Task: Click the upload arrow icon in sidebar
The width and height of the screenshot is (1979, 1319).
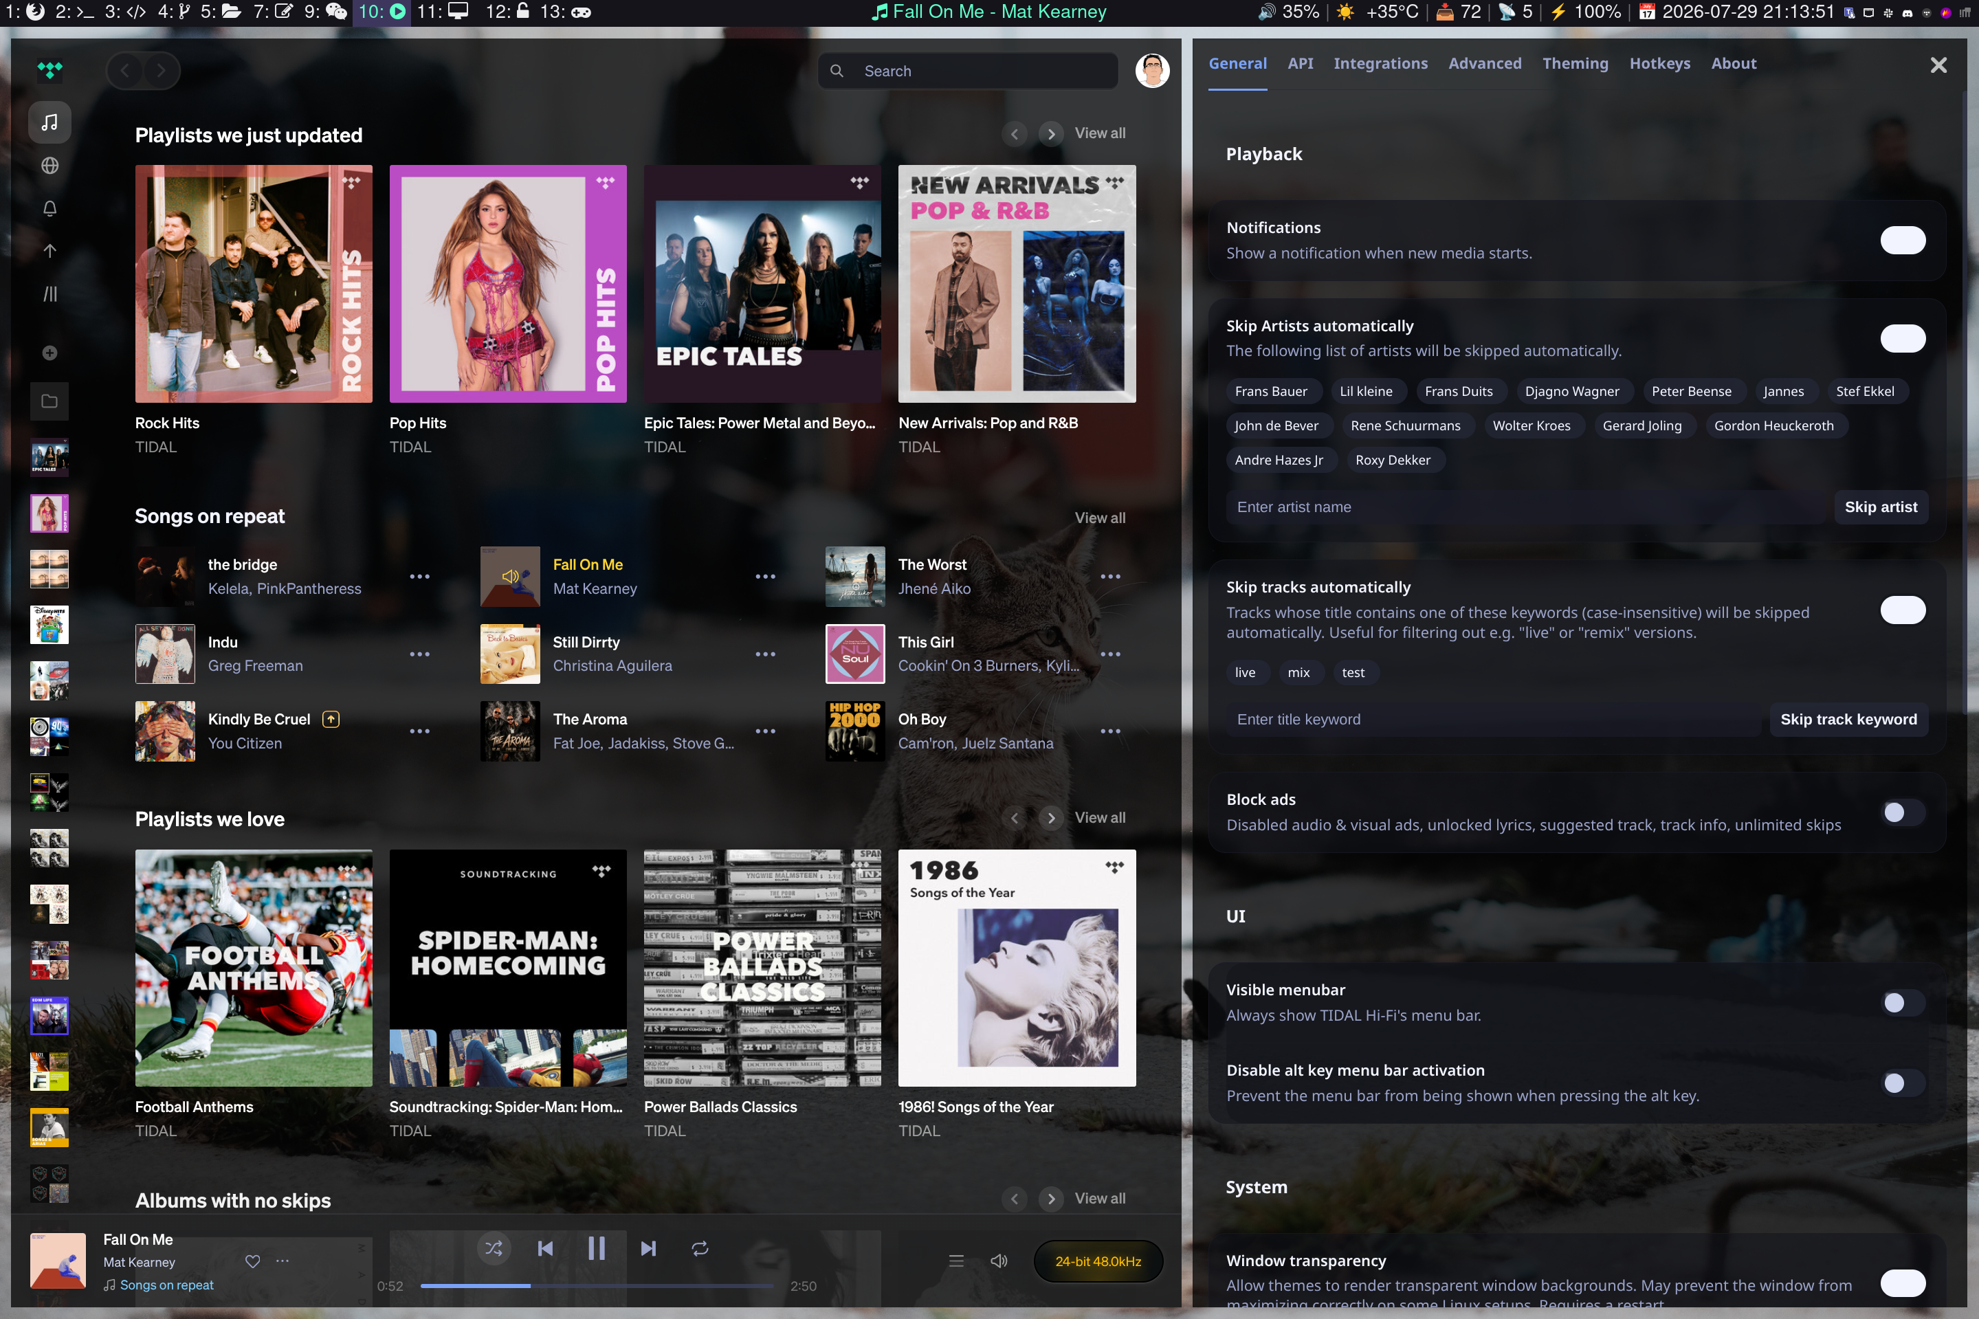Action: point(49,251)
